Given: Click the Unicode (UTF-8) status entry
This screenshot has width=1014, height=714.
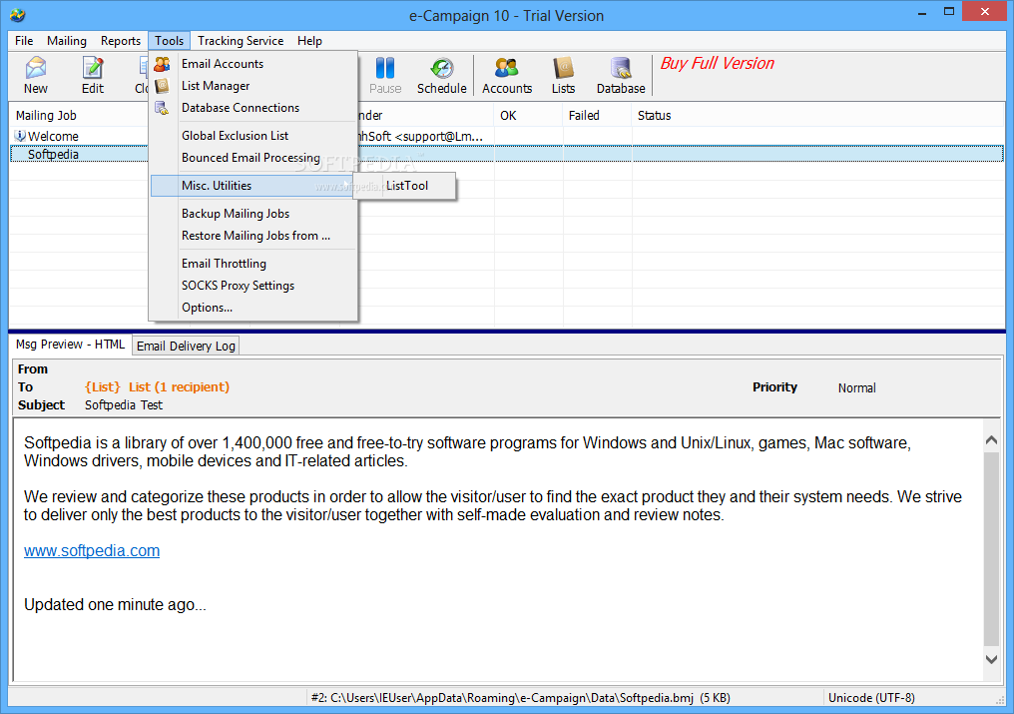Looking at the screenshot, I should coord(871,698).
